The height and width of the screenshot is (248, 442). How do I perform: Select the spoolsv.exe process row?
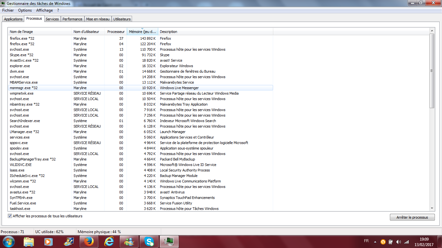(x=140, y=148)
